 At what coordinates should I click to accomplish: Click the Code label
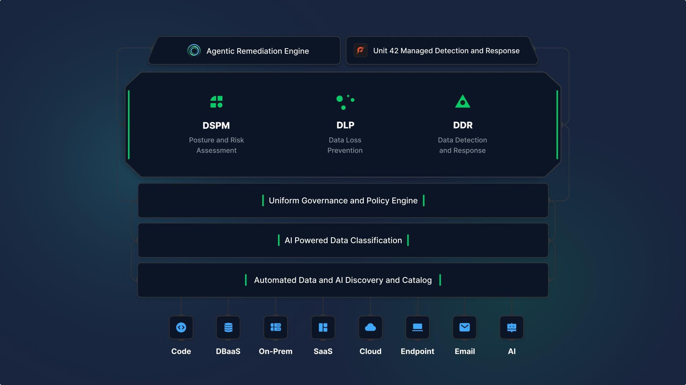pos(181,351)
